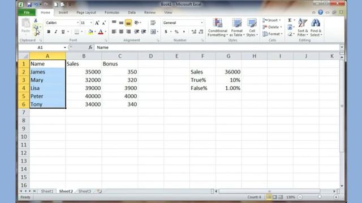
Task: Switch to Sheet3 worksheet tab
Action: pos(85,191)
